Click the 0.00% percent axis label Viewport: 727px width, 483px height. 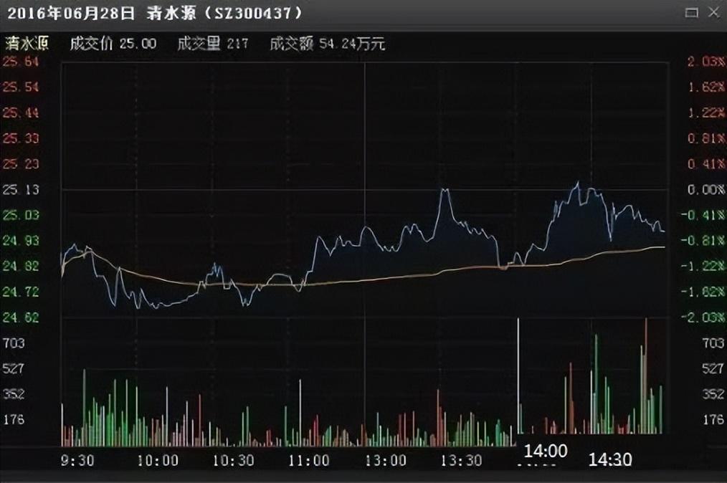click(x=705, y=189)
